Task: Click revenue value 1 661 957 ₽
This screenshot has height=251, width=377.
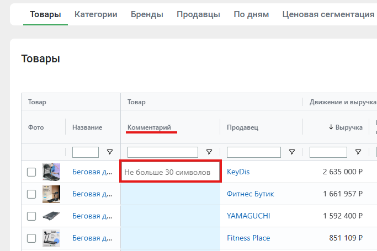Action: point(343,194)
